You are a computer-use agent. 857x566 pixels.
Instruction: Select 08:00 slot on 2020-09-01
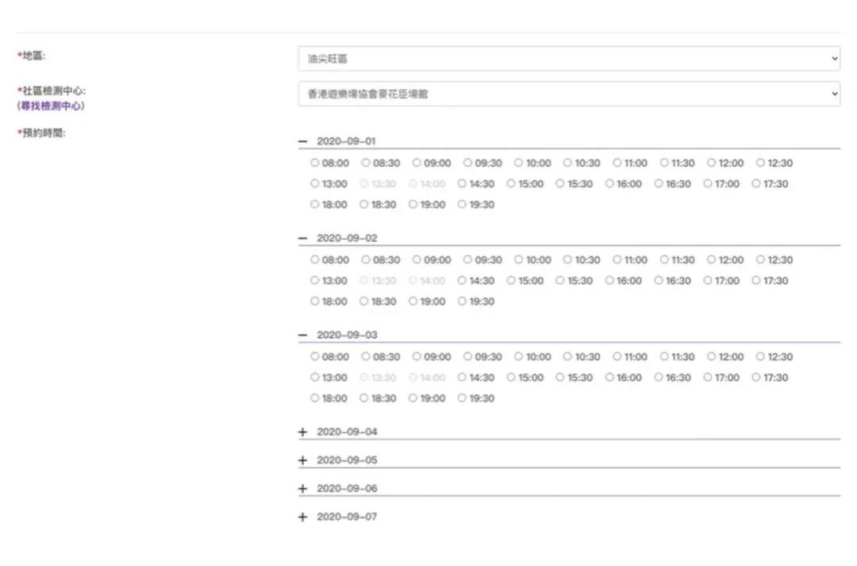pyautogui.click(x=315, y=163)
